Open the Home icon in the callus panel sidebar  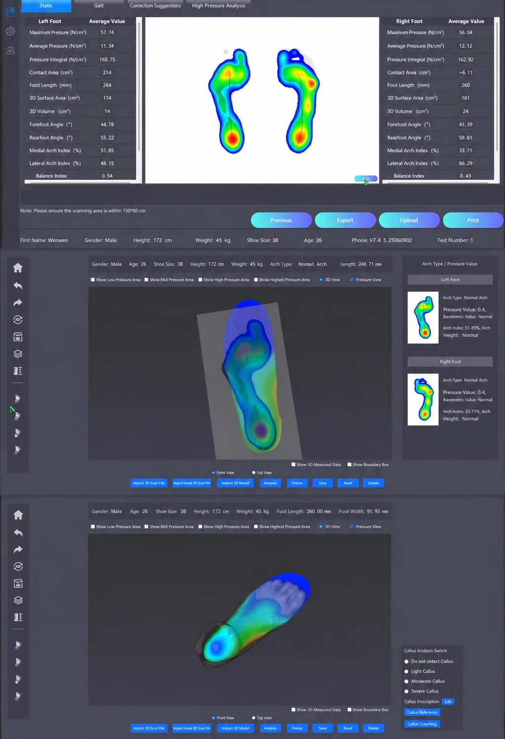(18, 515)
